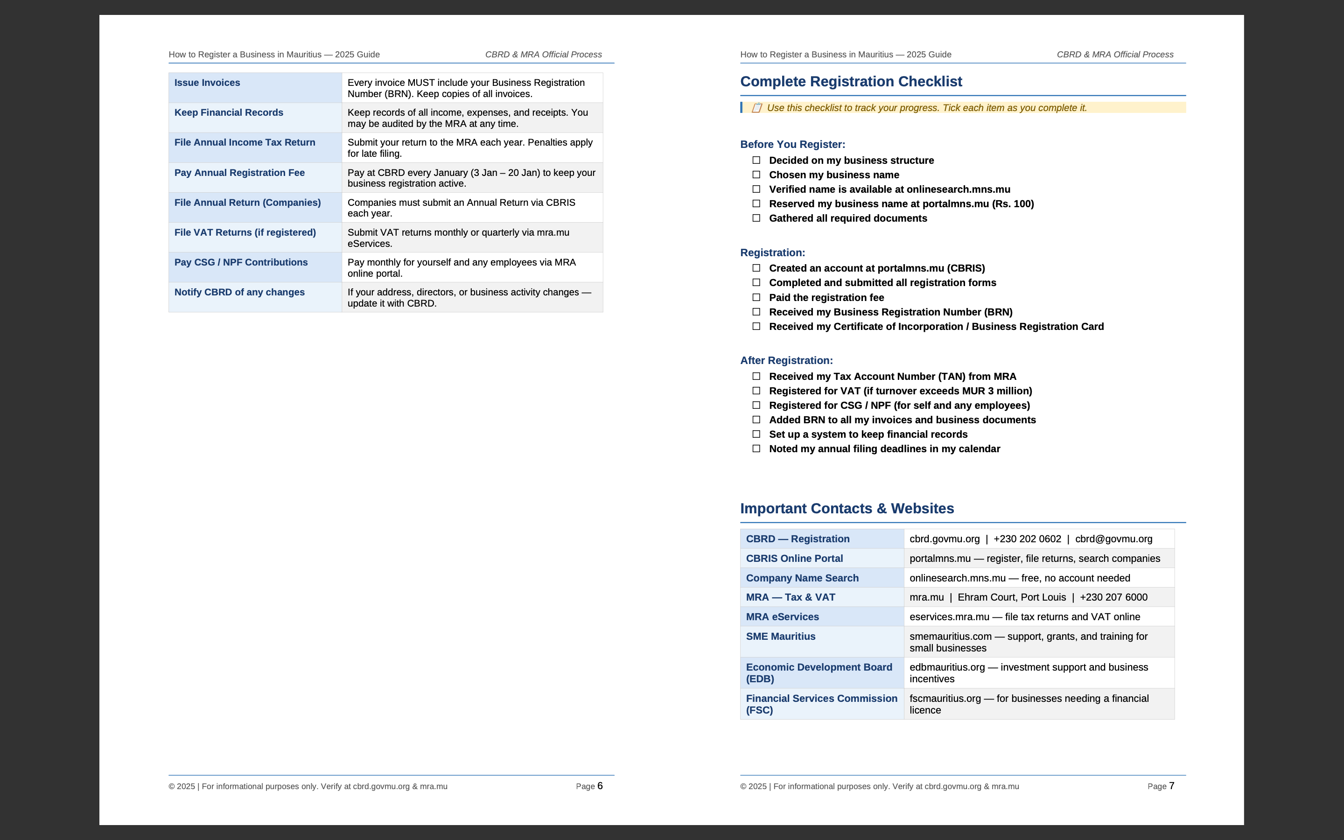
Task: Click 'Every invoice MUST include your Business Registration Number' text
Action: pos(466,88)
